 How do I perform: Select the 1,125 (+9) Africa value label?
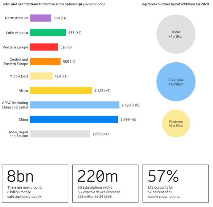(x=103, y=91)
